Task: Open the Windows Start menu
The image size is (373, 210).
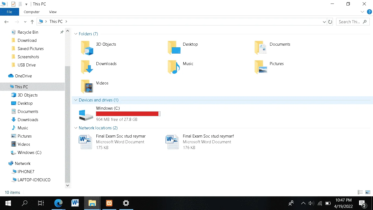Action: tap(8, 203)
